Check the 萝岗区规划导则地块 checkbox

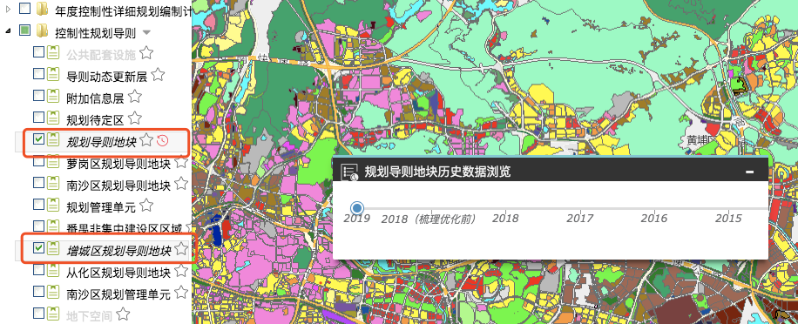pyautogui.click(x=38, y=162)
